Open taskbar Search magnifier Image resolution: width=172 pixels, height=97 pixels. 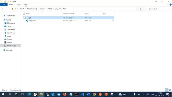10,94
